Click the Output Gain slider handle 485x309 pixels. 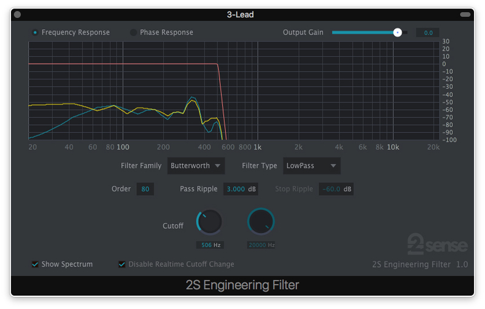(x=398, y=33)
